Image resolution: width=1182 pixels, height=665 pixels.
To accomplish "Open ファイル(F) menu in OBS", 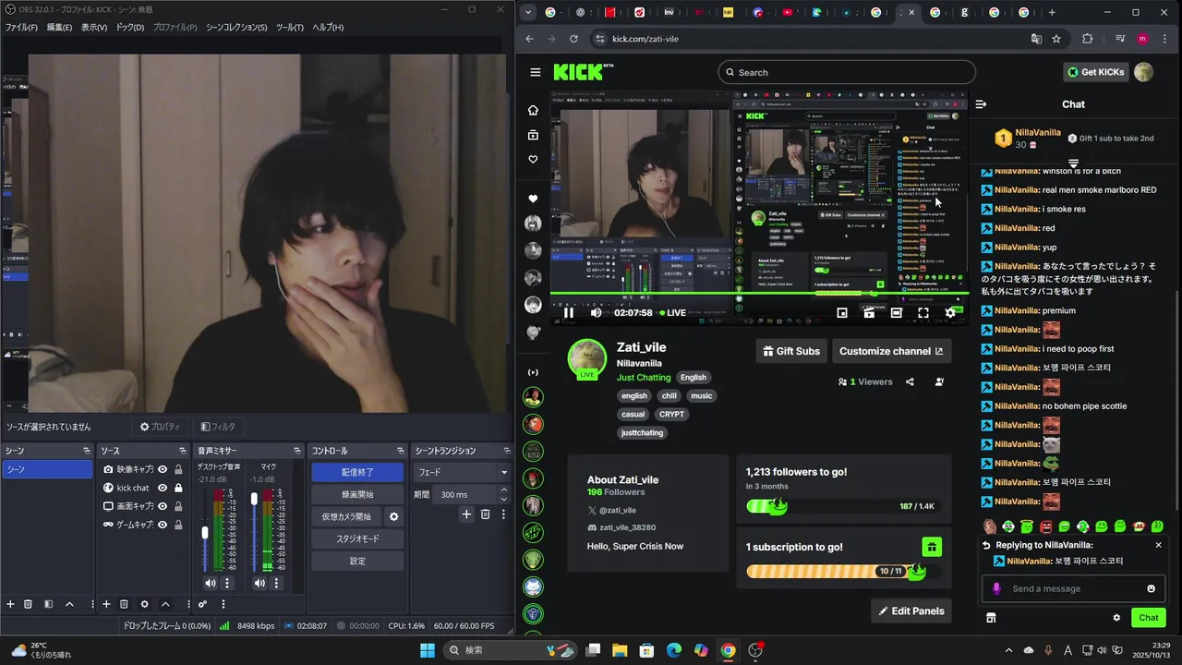I will [21, 27].
